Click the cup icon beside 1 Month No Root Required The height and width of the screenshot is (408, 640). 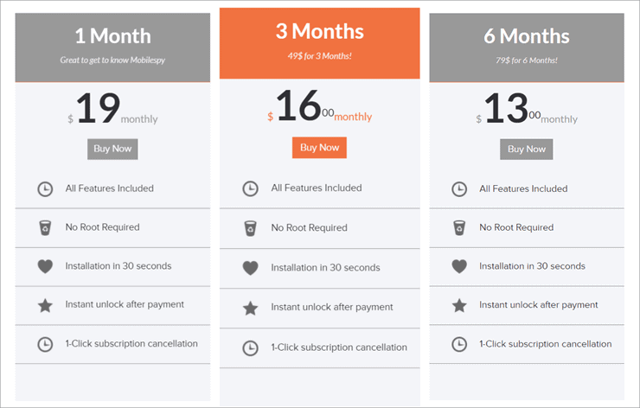click(x=45, y=227)
